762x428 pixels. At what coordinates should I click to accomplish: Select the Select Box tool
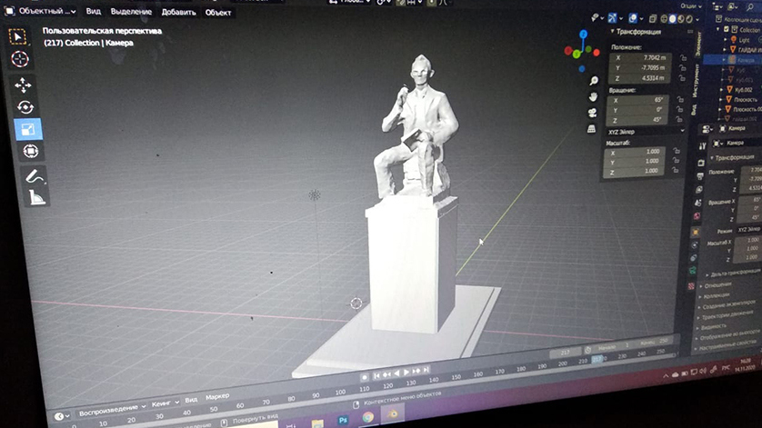pos(19,36)
